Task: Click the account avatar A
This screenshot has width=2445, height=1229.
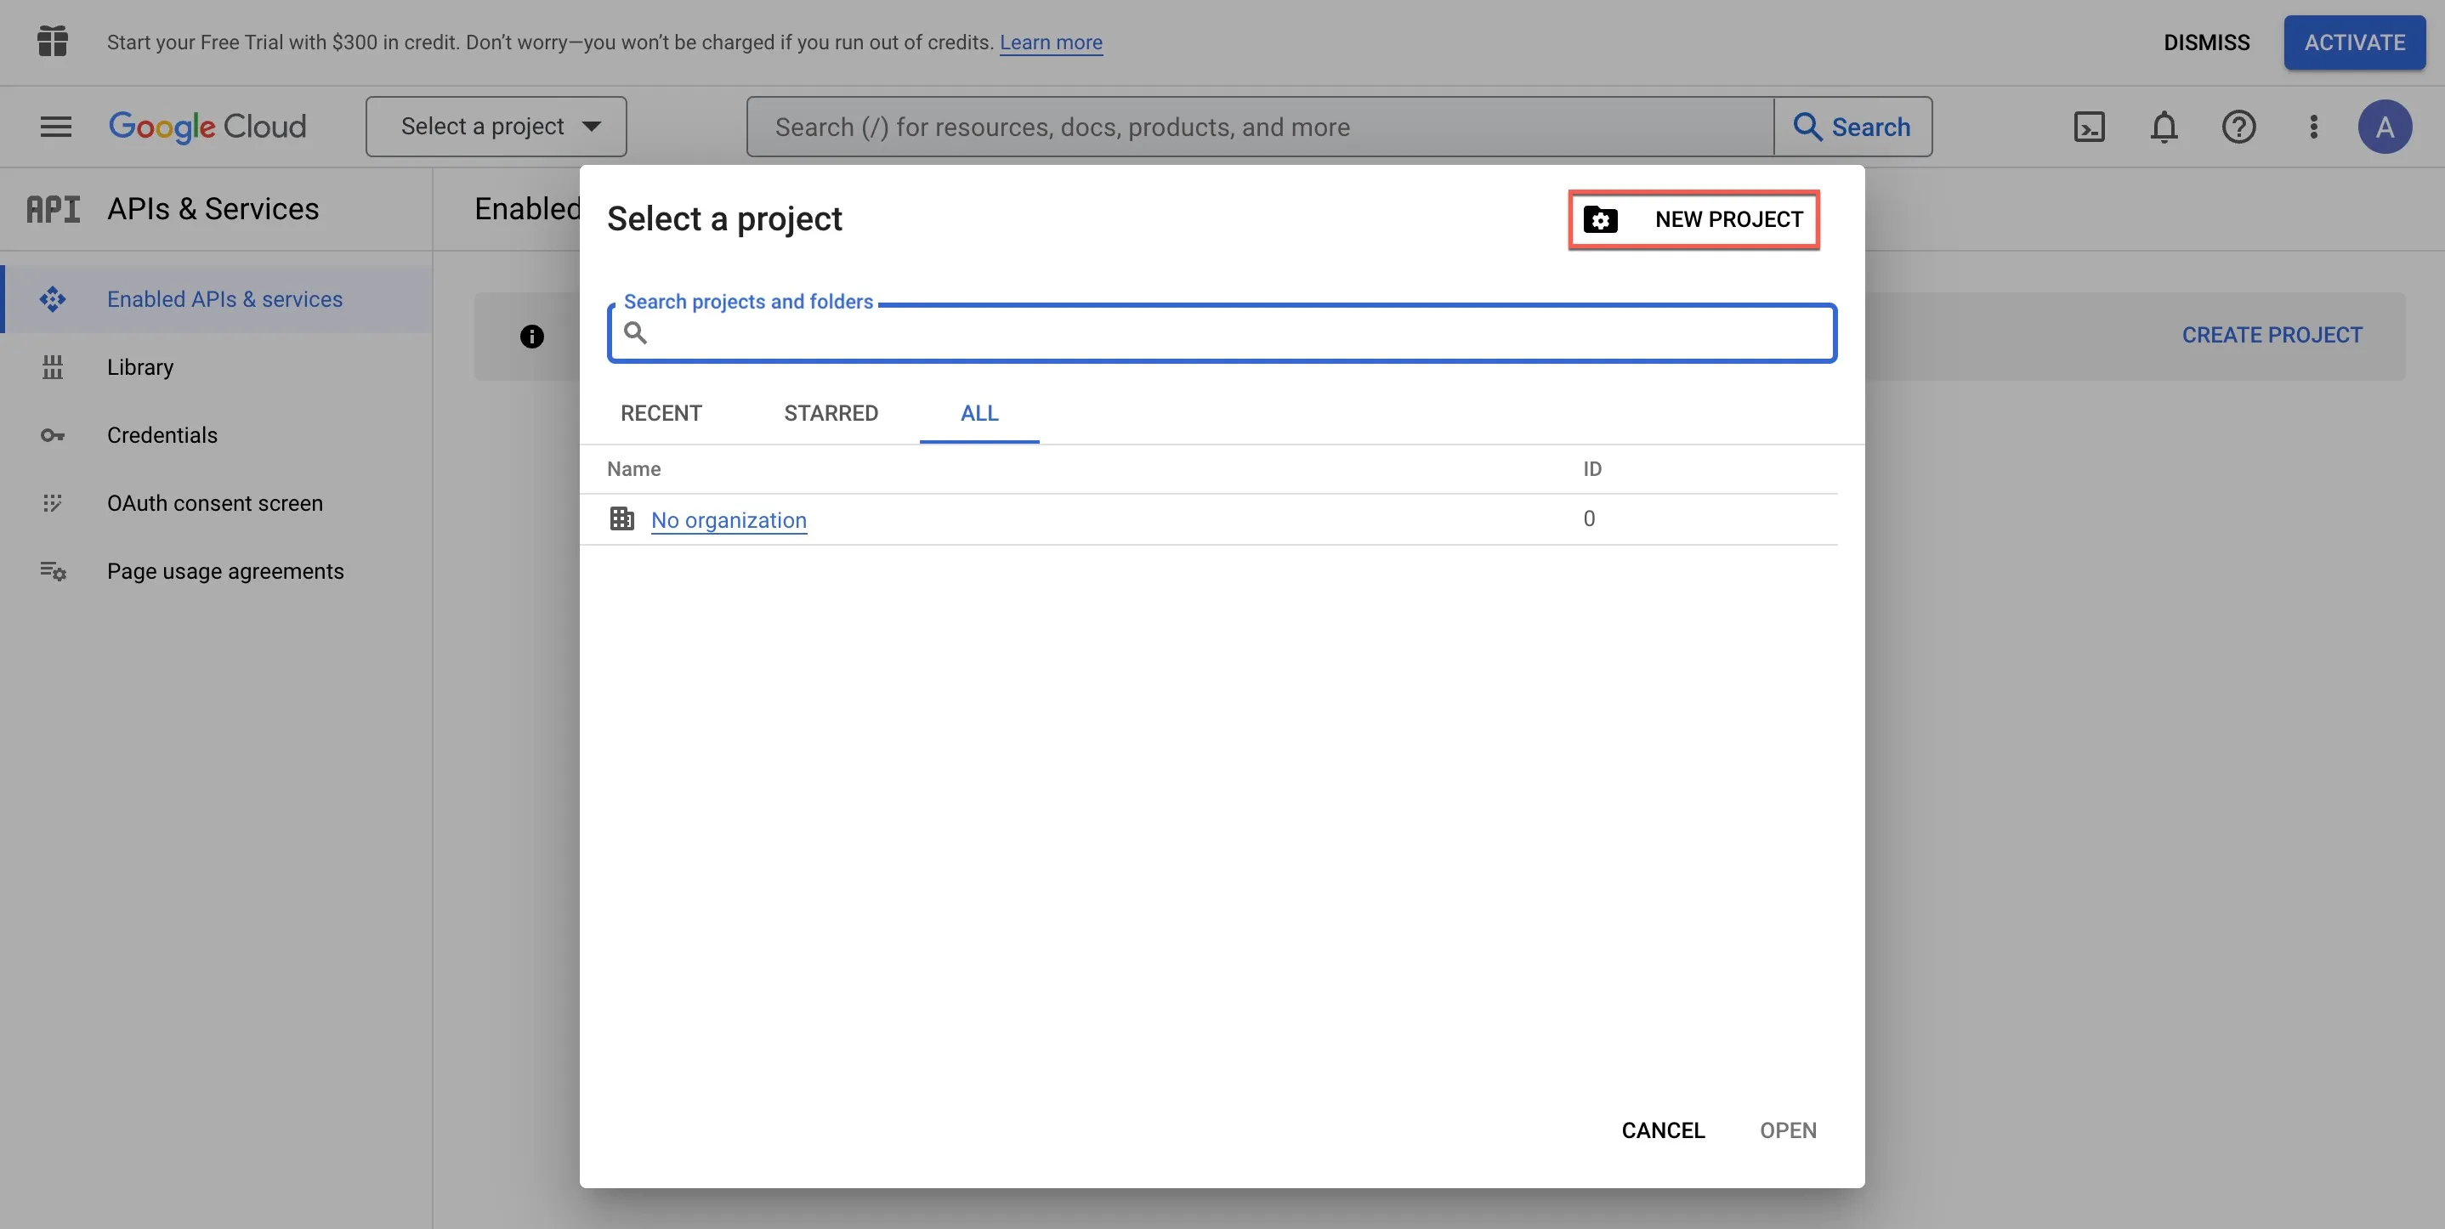Action: tap(2385, 127)
